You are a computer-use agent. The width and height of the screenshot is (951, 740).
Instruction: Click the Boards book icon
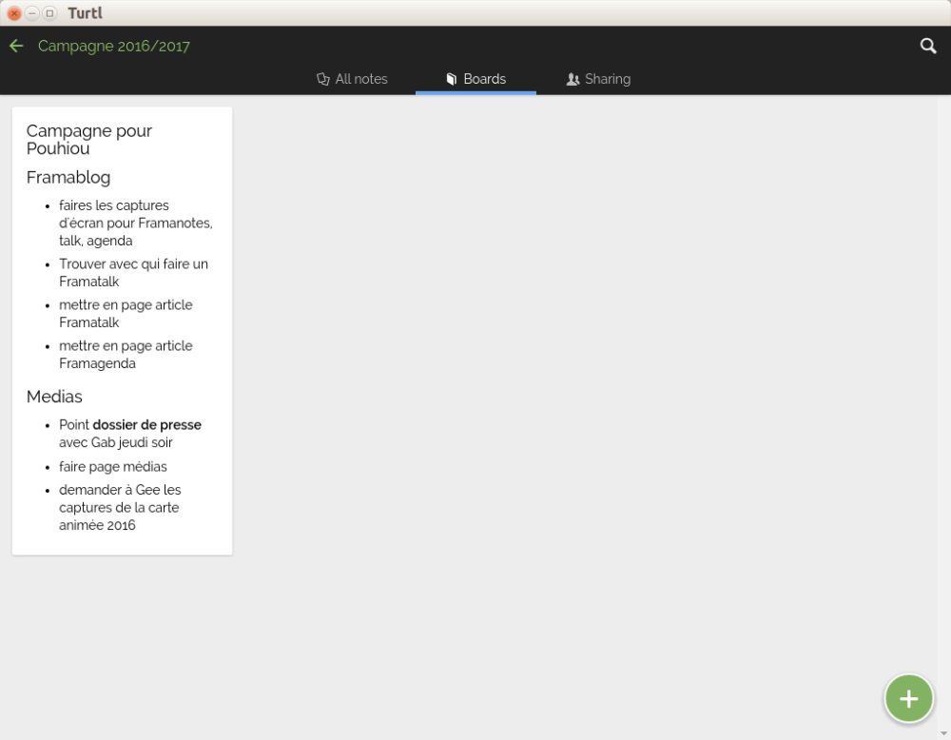(451, 79)
